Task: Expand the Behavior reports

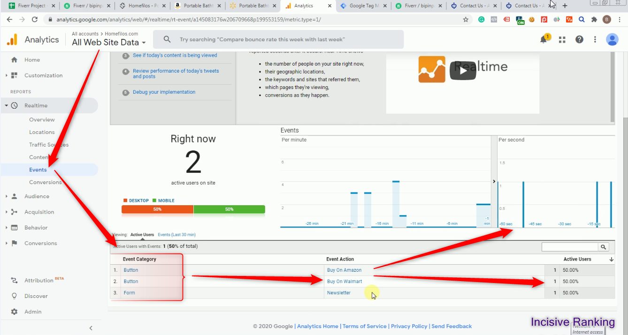Action: [x=6, y=228]
